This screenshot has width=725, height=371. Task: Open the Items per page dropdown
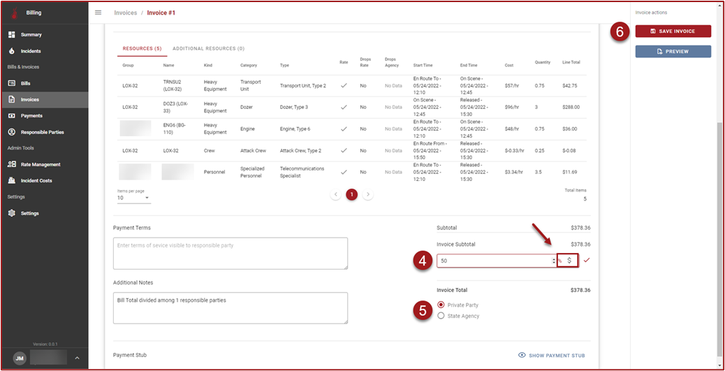[x=133, y=198]
